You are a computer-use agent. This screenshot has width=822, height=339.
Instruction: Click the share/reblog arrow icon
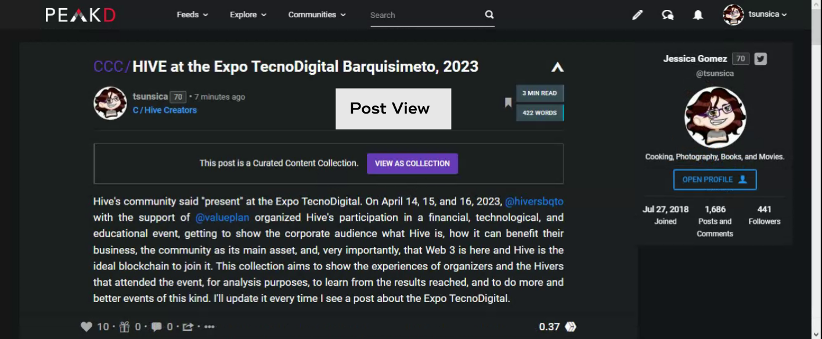click(x=188, y=327)
